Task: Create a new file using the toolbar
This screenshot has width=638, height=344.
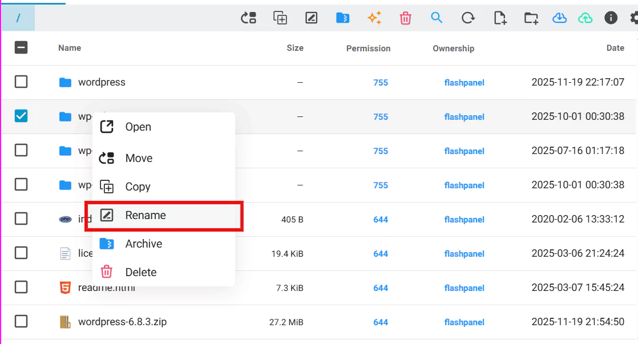Action: (500, 18)
